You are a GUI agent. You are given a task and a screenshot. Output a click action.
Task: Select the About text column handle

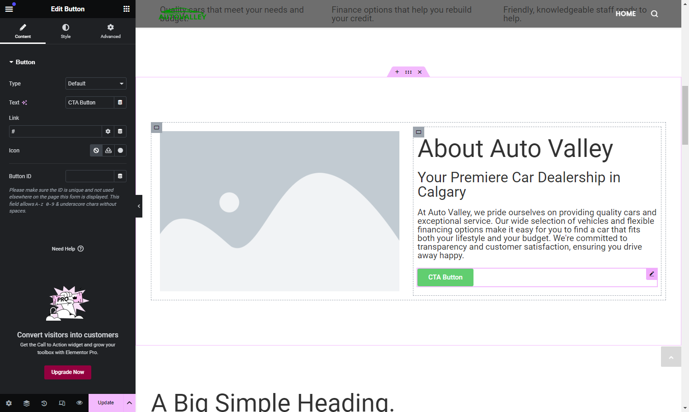coord(418,132)
